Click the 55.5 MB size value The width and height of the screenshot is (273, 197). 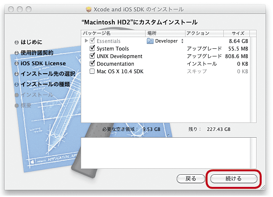(x=238, y=48)
